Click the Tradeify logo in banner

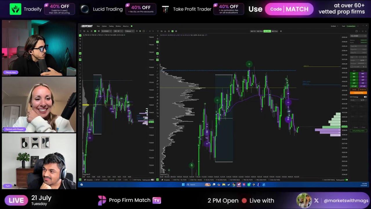(x=16, y=9)
